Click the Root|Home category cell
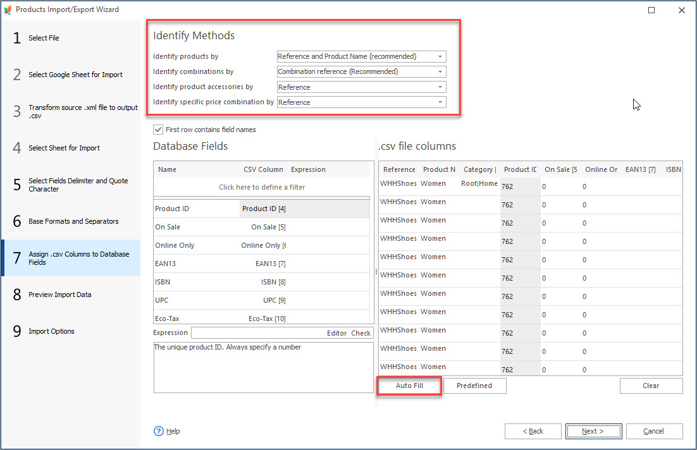The image size is (697, 450). click(x=479, y=183)
